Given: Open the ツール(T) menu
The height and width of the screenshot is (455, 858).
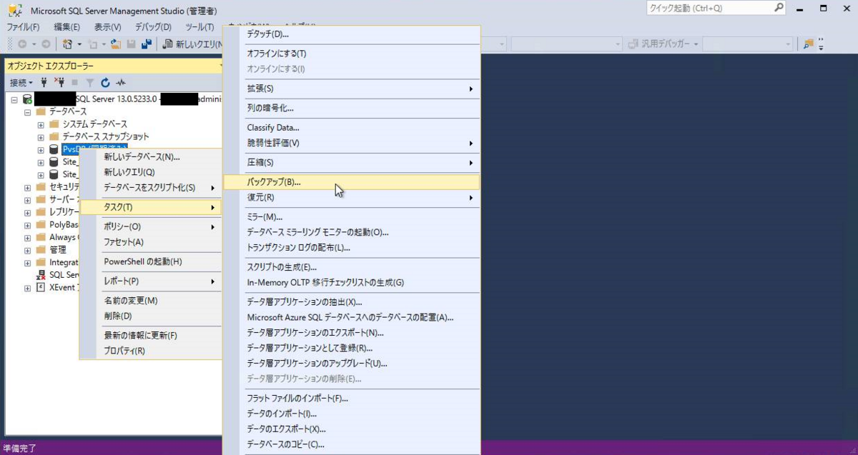Looking at the screenshot, I should [x=199, y=27].
